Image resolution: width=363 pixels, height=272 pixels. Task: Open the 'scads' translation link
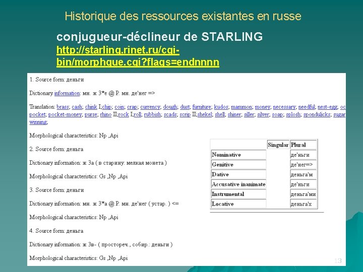170,114
